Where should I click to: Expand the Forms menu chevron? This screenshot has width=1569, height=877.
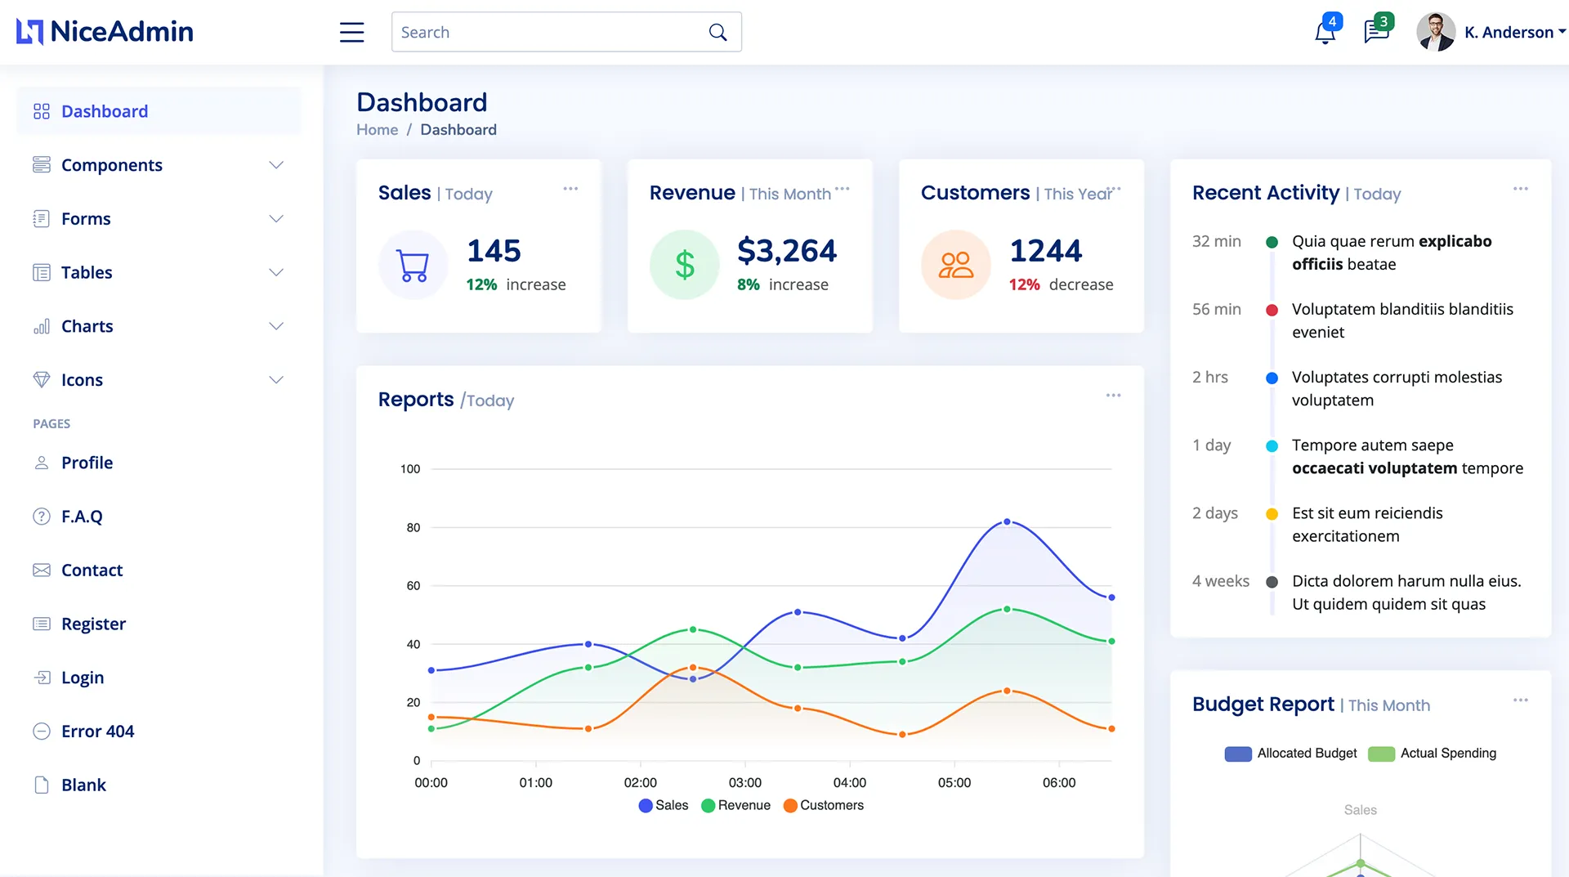pyautogui.click(x=276, y=219)
